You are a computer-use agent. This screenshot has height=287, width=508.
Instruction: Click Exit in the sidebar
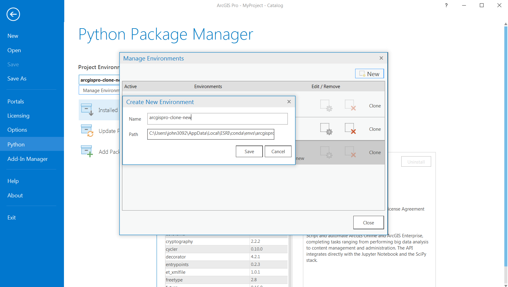tap(12, 218)
